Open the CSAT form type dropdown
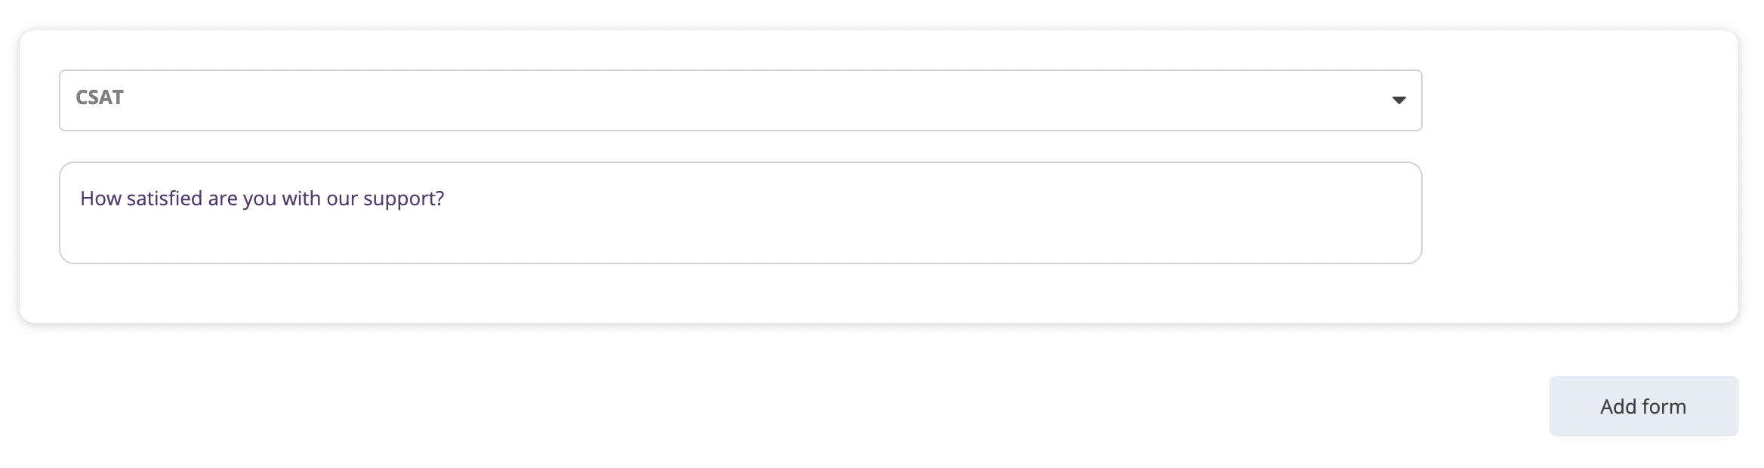 click(x=740, y=100)
